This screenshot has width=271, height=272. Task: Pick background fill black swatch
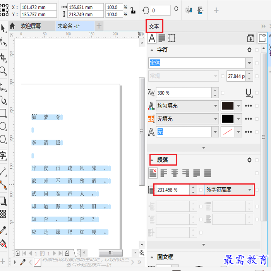(228, 119)
